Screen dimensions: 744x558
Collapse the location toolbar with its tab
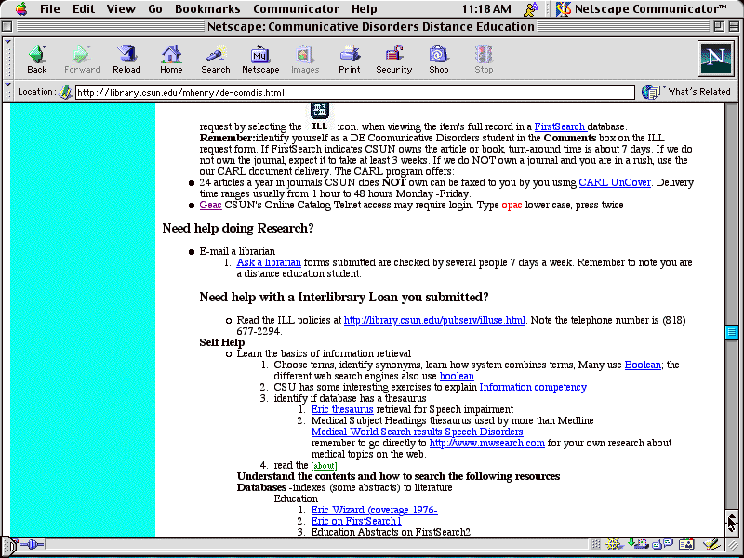(7, 91)
